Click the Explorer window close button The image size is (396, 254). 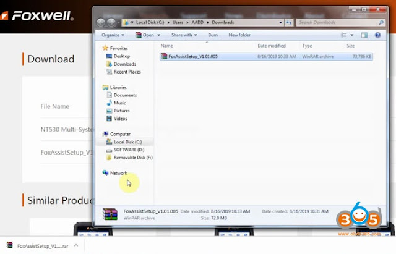[378, 10]
